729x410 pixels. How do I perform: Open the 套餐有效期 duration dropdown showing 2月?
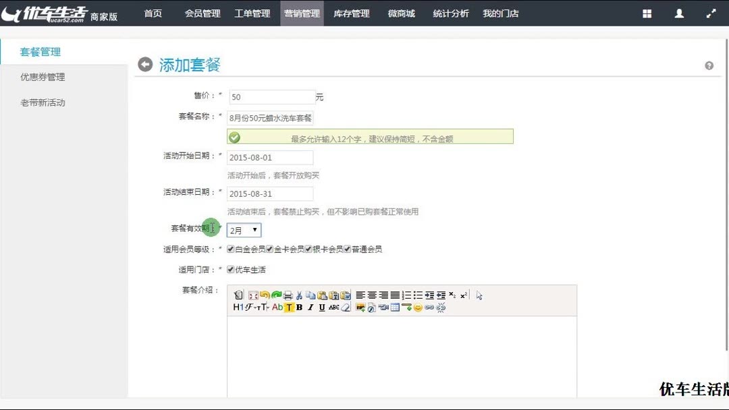tap(243, 230)
